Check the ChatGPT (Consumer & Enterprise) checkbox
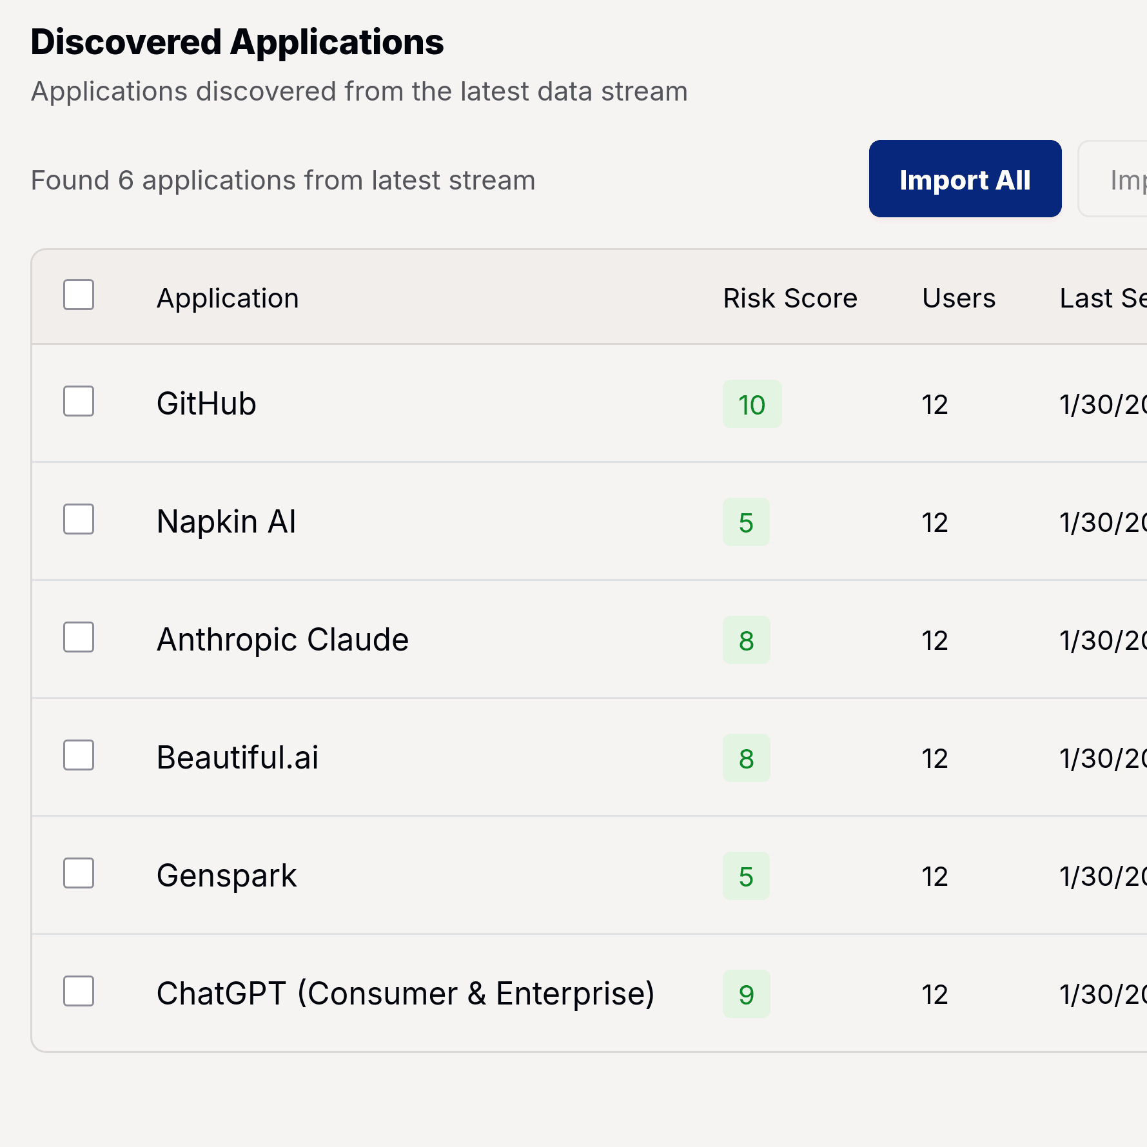This screenshot has height=1147, width=1147. pyautogui.click(x=78, y=991)
